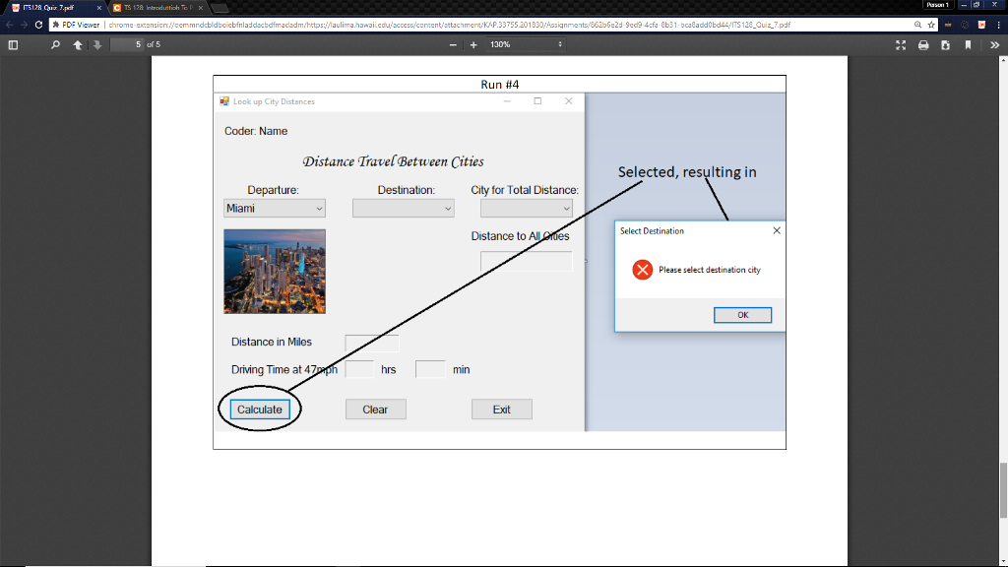Print the PDF document
1008x567 pixels.
923,45
